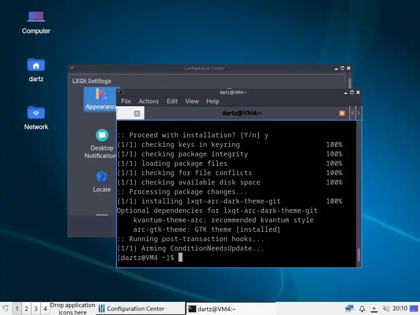Open the terminal File menu
The image size is (420, 315).
point(126,101)
